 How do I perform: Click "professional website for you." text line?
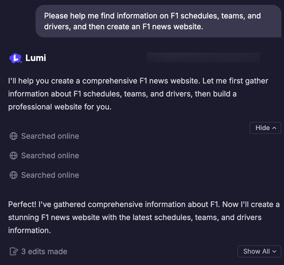click(60, 107)
